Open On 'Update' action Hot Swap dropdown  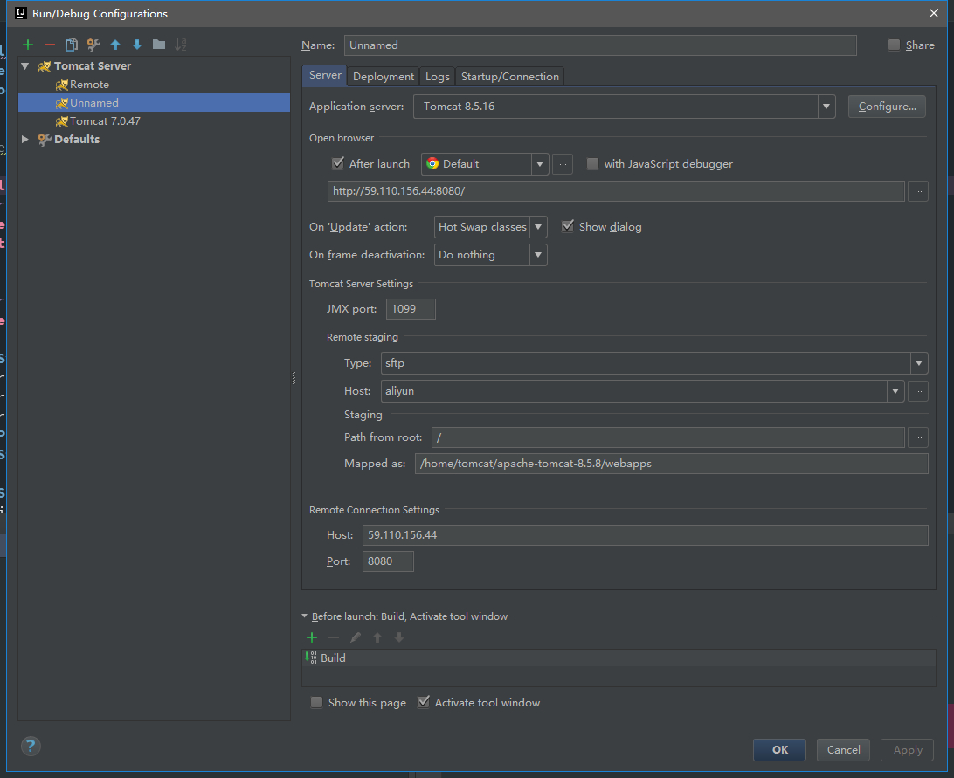[538, 227]
